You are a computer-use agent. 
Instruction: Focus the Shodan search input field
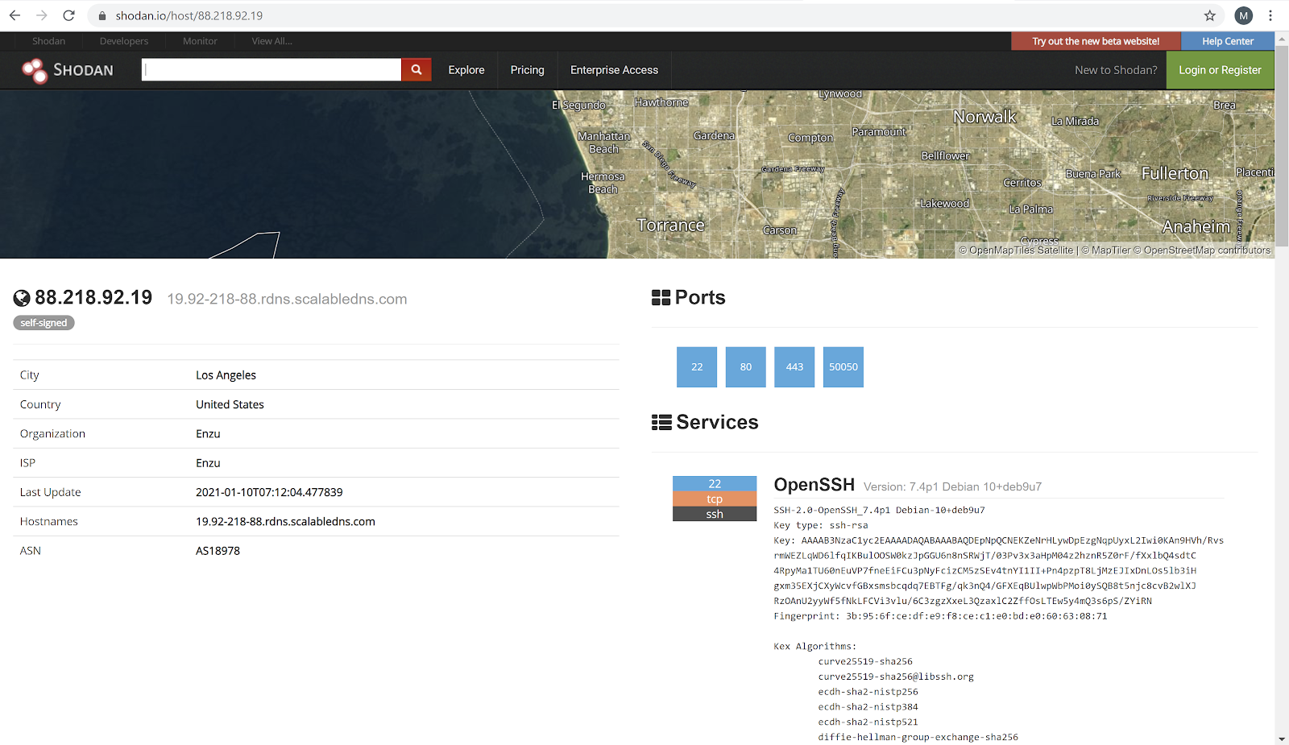click(271, 69)
